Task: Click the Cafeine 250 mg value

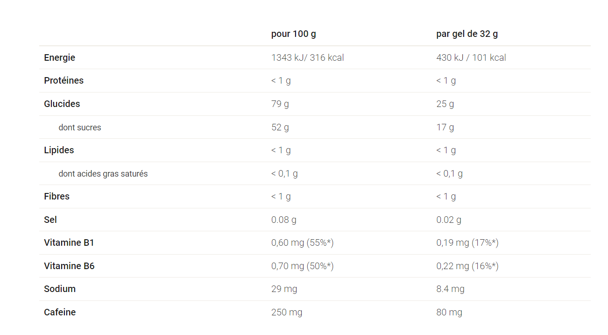Action: pos(287,312)
